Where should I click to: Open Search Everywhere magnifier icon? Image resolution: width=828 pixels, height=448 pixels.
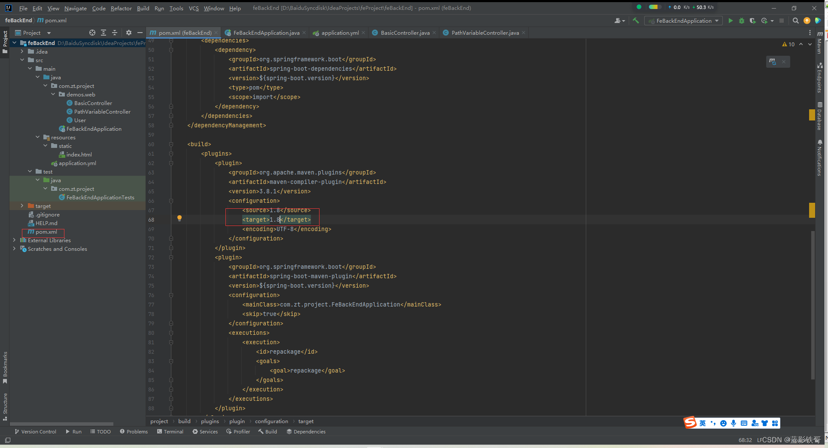[x=795, y=21]
